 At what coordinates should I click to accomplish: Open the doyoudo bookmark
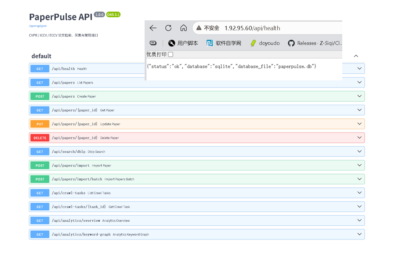point(265,43)
